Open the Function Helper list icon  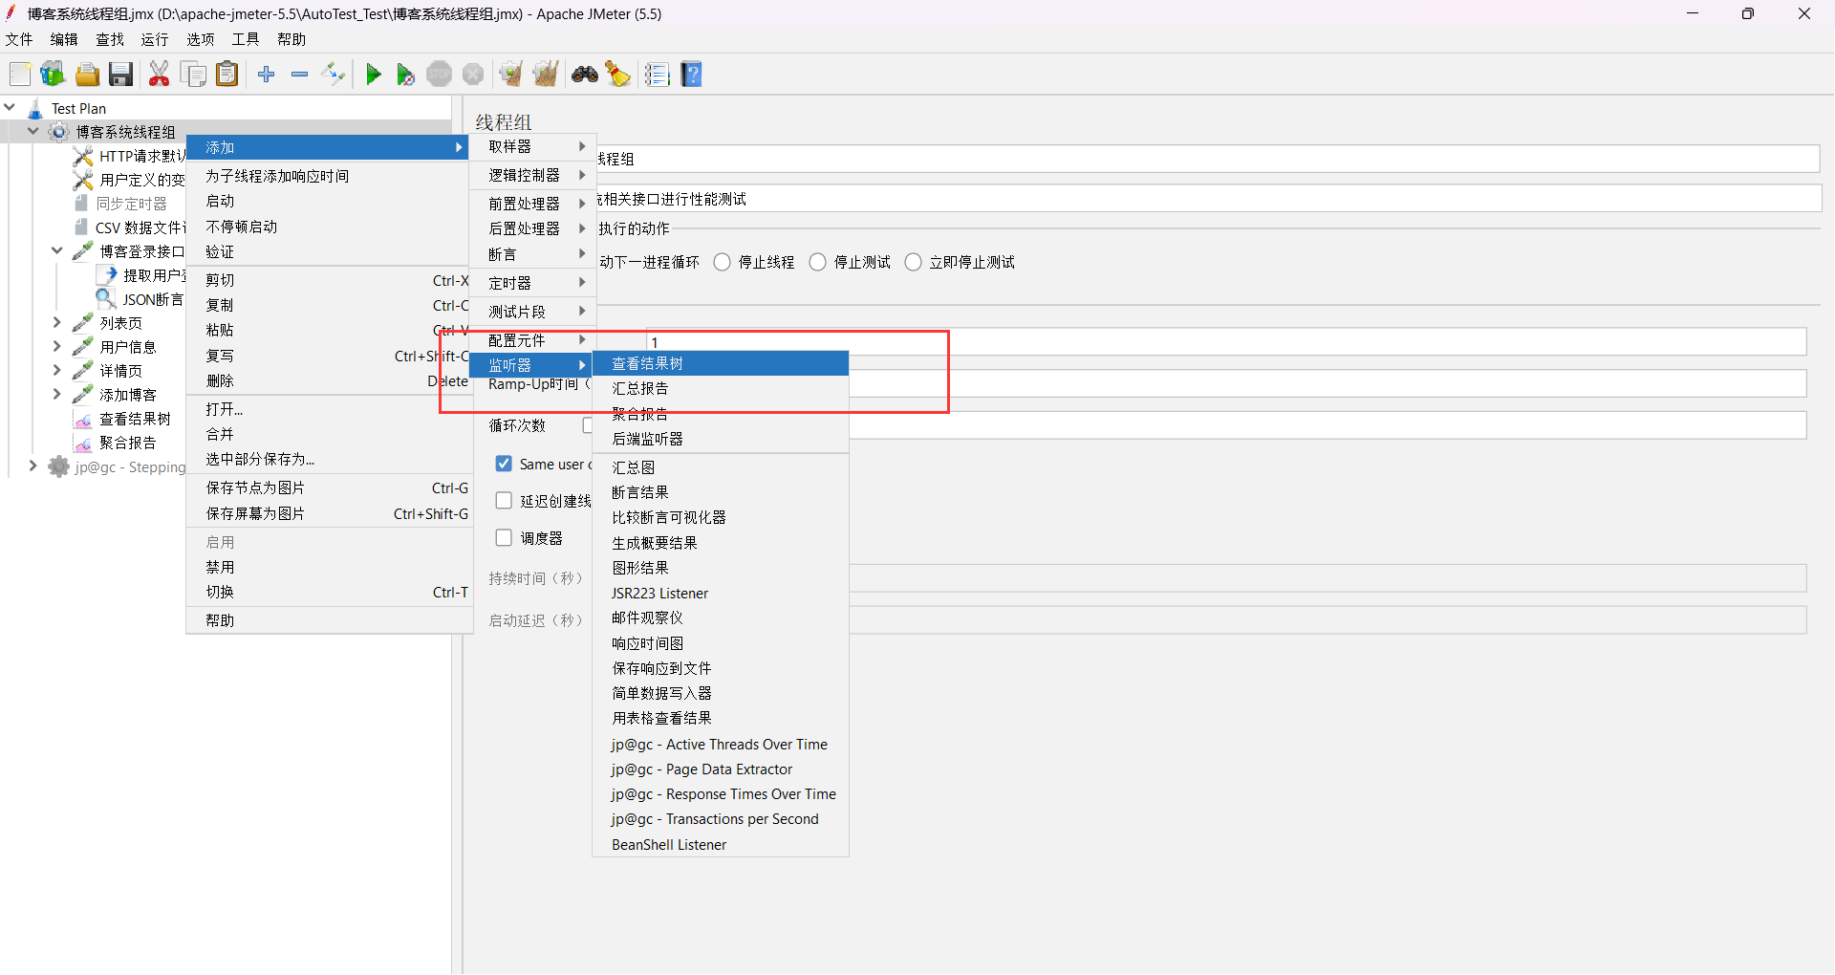coord(658,75)
